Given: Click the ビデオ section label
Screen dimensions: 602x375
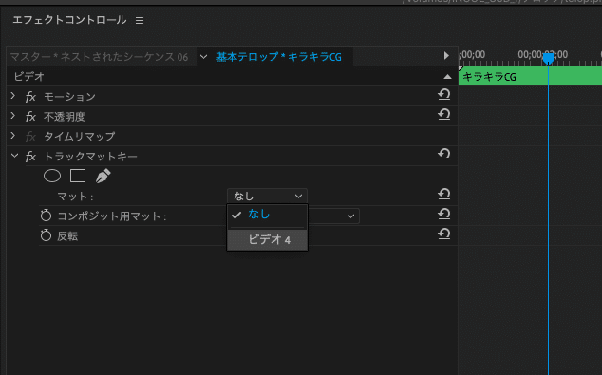Looking at the screenshot, I should pyautogui.click(x=29, y=77).
